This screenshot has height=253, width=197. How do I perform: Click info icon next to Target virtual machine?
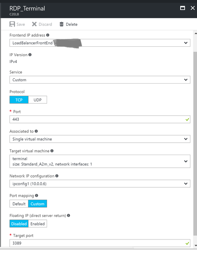[x=52, y=151]
